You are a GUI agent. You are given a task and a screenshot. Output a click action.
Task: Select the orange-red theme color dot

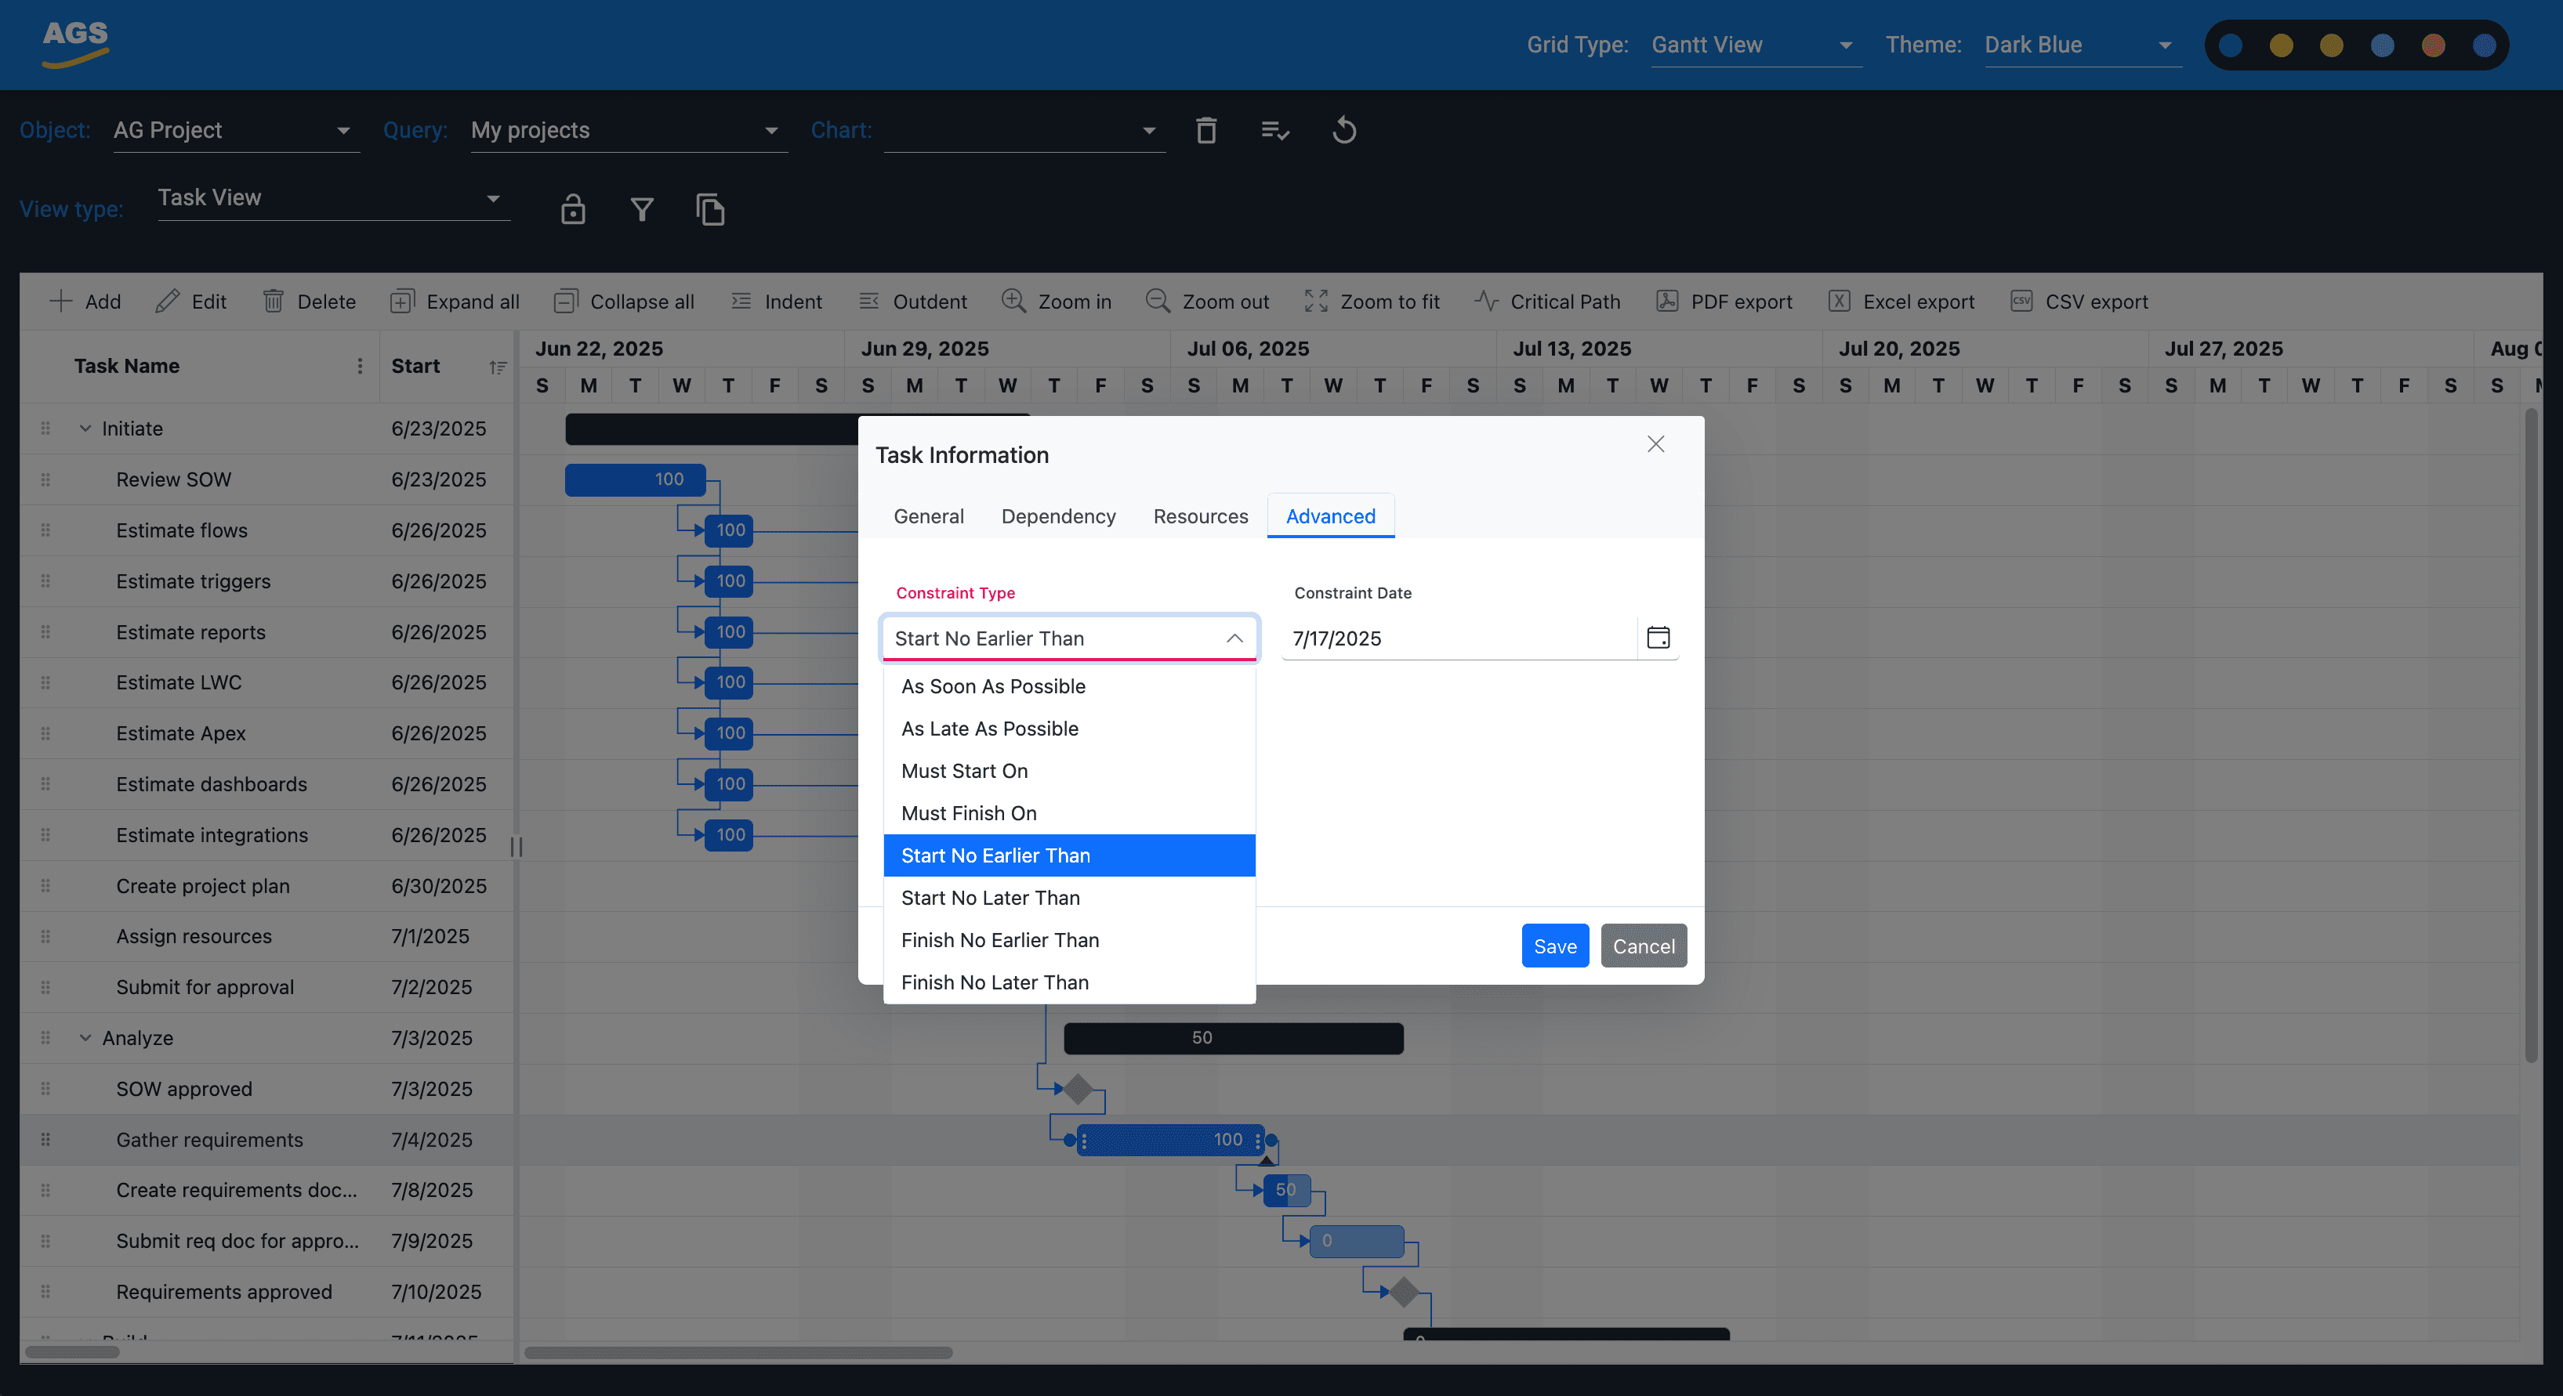(2433, 45)
